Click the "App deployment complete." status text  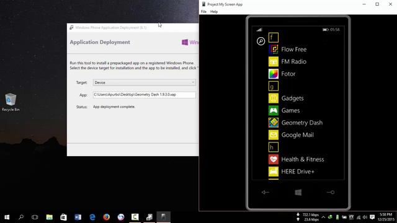(114, 107)
